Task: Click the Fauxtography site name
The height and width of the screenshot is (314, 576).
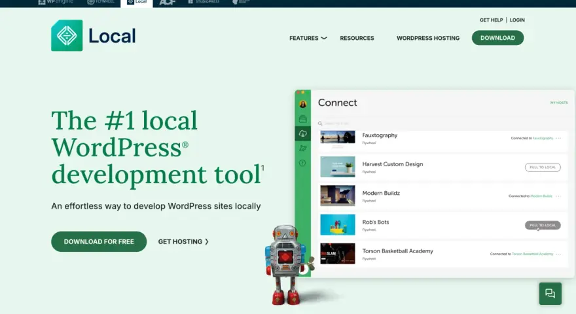Action: click(x=380, y=135)
